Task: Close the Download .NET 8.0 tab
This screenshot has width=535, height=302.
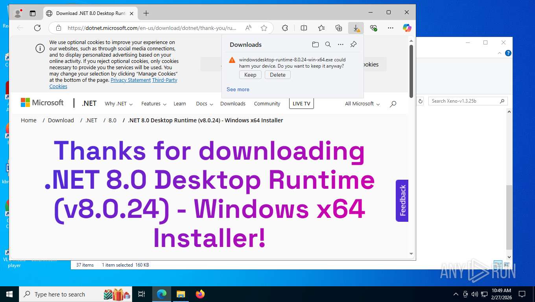Action: pos(131,13)
